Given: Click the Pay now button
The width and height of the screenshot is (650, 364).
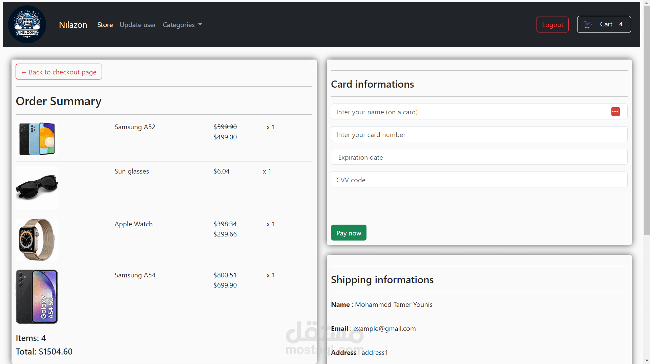Looking at the screenshot, I should 349,233.
